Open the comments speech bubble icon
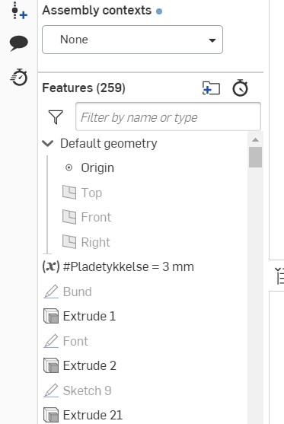 tap(19, 43)
